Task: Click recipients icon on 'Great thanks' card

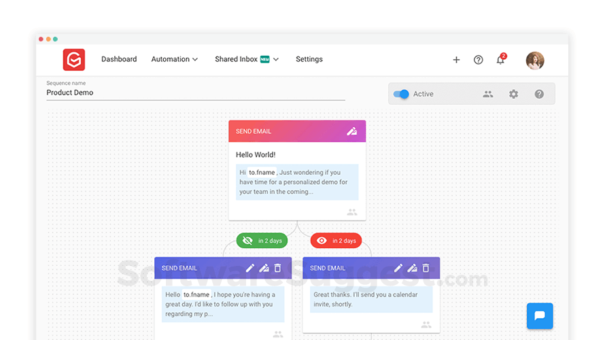Action: [426, 325]
